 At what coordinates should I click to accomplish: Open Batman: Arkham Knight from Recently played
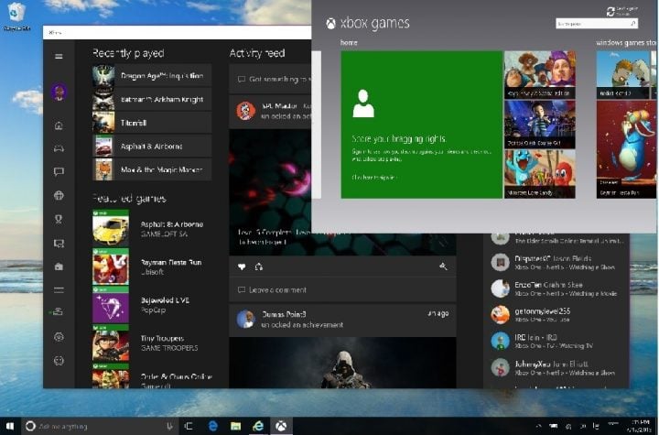tap(152, 99)
